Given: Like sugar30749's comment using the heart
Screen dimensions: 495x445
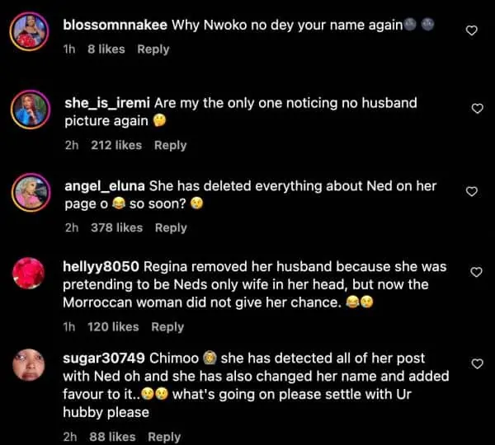Looking at the screenshot, I should tap(477, 363).
